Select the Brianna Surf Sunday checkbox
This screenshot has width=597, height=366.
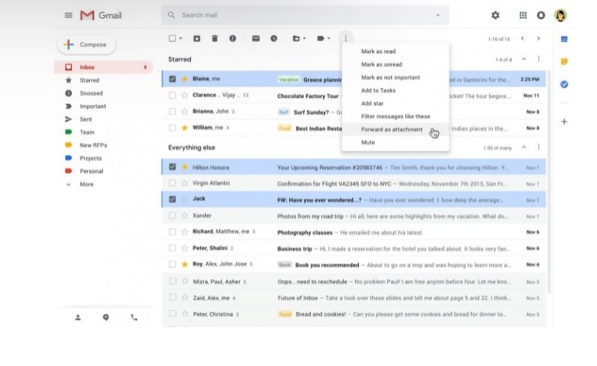172,112
